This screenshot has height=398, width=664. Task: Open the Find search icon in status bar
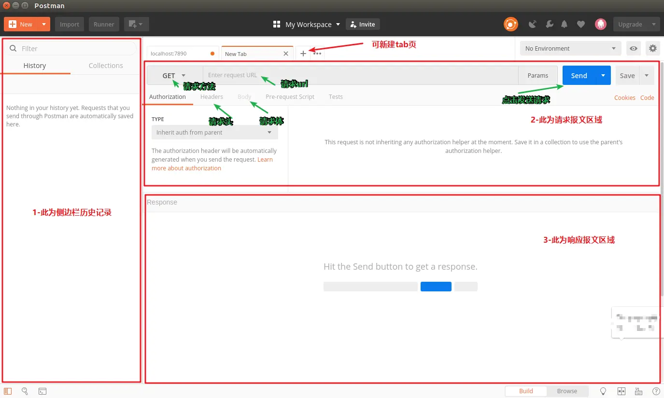(x=25, y=391)
